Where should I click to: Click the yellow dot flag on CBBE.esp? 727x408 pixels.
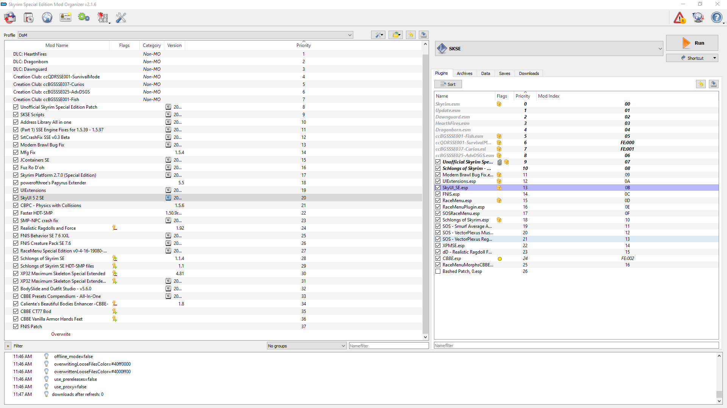point(500,259)
